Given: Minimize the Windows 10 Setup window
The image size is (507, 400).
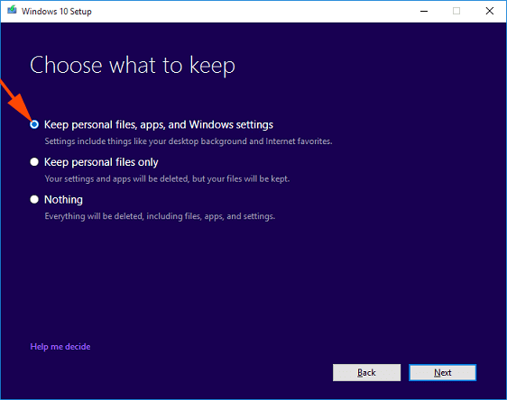Looking at the screenshot, I should 424,12.
